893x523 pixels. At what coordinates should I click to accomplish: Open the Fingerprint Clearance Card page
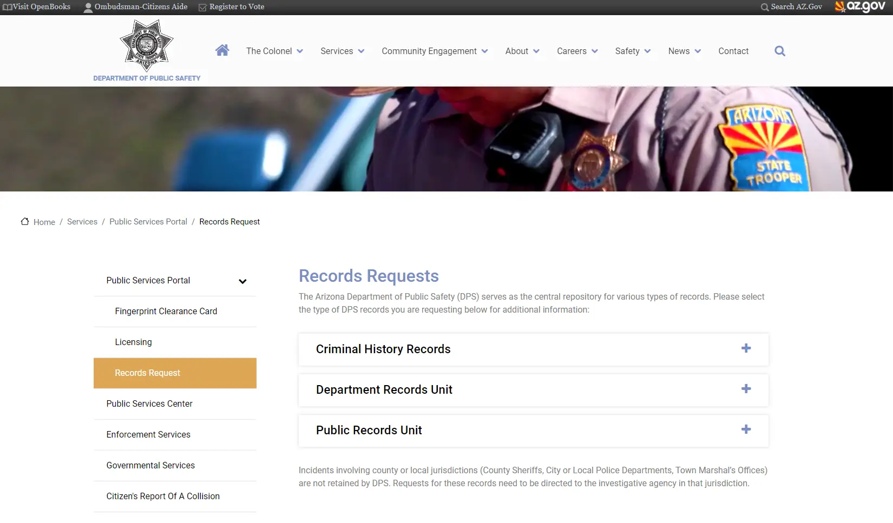(x=166, y=311)
